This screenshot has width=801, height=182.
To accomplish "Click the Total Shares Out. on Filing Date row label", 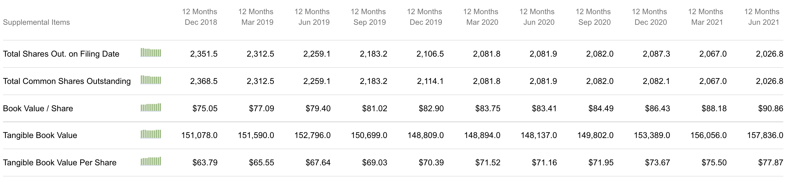I will (61, 54).
